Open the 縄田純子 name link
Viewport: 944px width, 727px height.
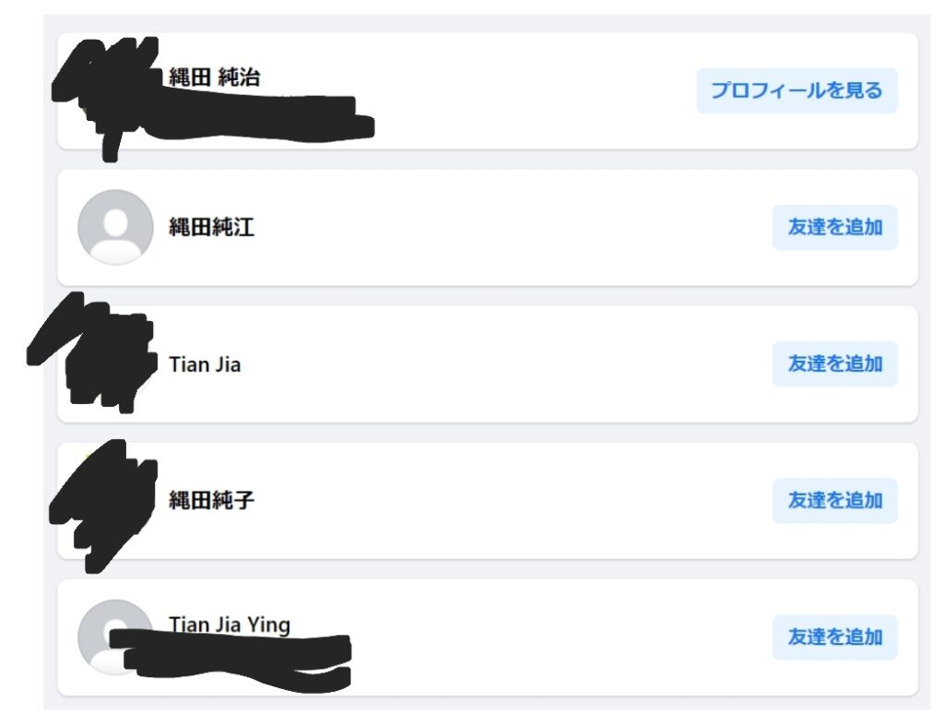pyautogui.click(x=211, y=501)
